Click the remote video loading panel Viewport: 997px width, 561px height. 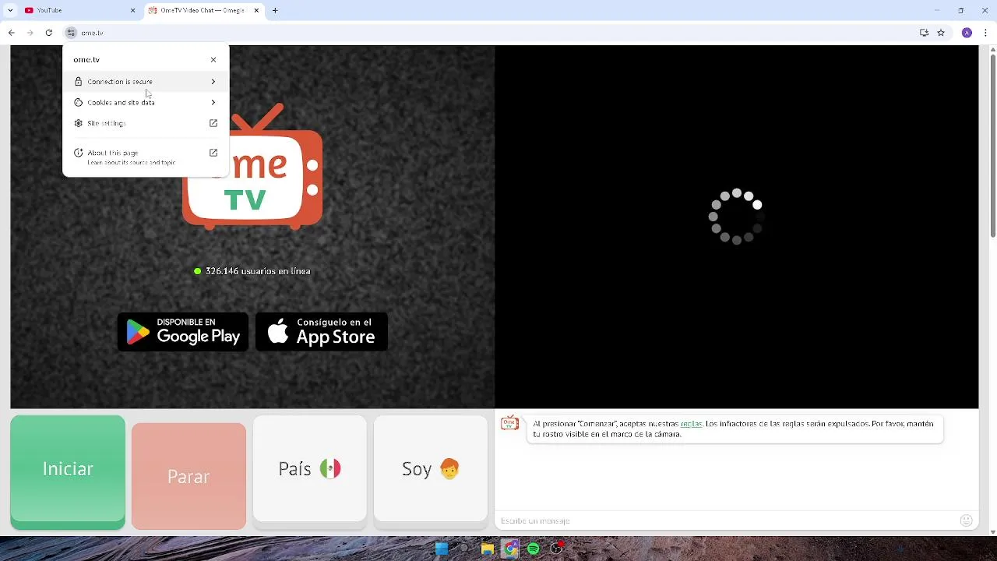[x=736, y=227]
